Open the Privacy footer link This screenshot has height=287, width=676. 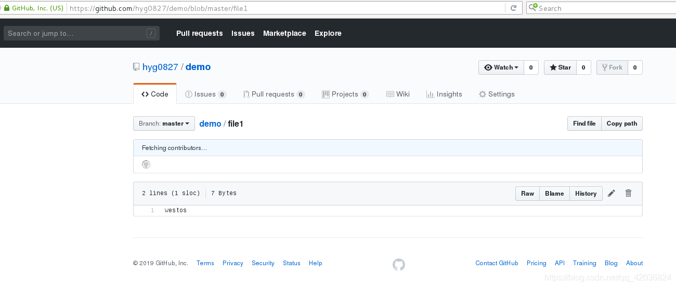click(233, 263)
